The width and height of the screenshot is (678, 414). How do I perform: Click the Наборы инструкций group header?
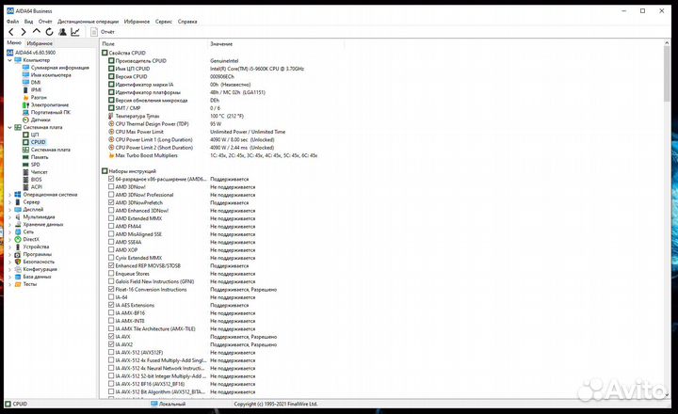(x=129, y=171)
